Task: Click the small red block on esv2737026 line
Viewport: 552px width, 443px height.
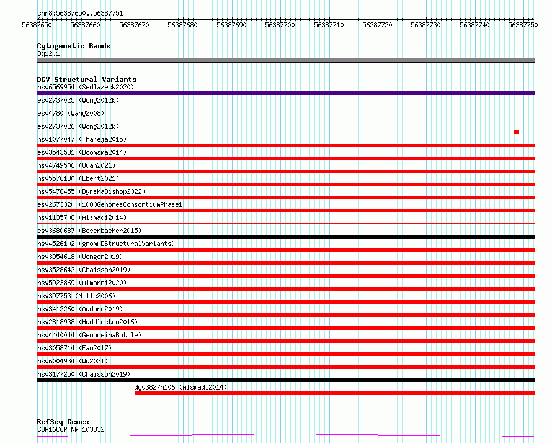Action: coord(517,132)
